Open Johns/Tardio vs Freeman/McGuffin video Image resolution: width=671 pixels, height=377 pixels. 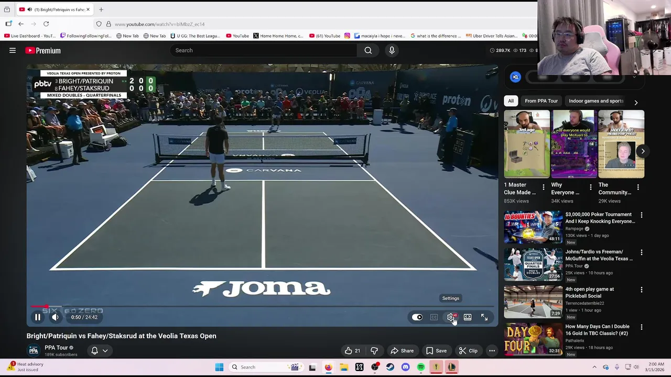pyautogui.click(x=599, y=255)
